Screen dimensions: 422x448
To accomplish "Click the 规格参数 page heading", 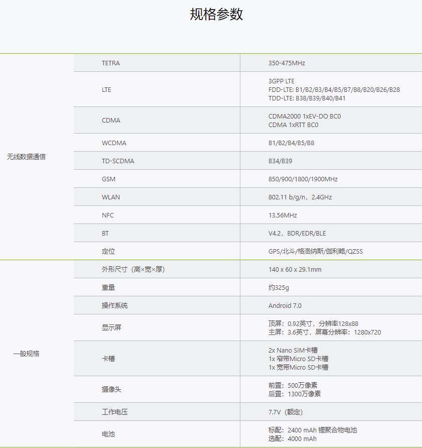I will pos(216,15).
